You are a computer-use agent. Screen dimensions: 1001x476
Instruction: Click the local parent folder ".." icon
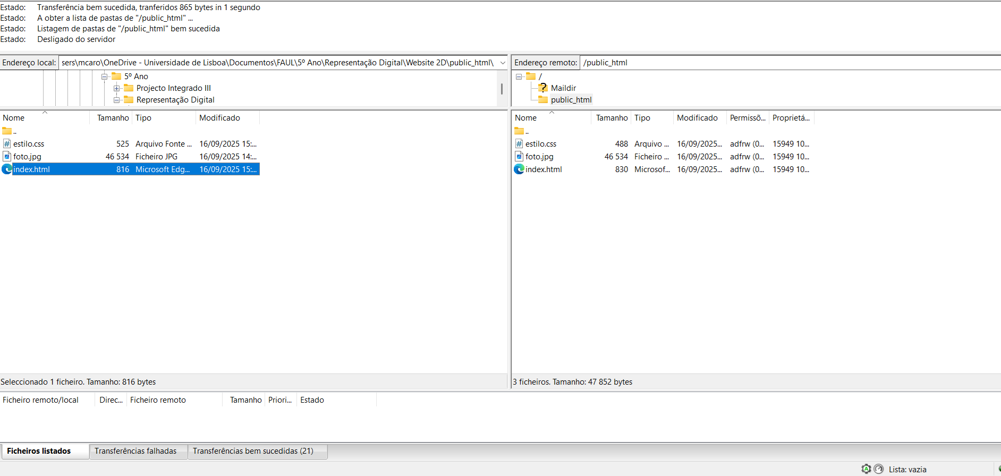tap(7, 131)
